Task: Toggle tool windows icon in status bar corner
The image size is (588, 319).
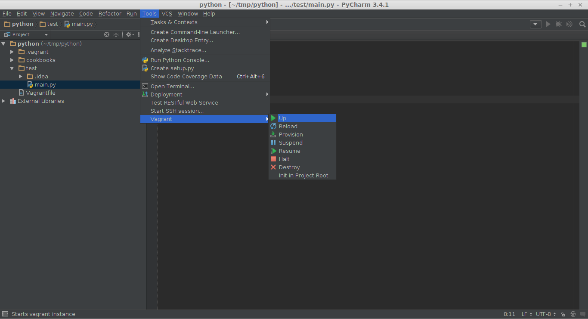Action: point(5,314)
